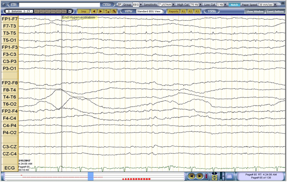Select the T3-T5 channel label
The height and width of the screenshot is (191, 298).
tap(10, 33)
